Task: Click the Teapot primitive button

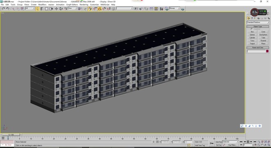Action: [252, 44]
